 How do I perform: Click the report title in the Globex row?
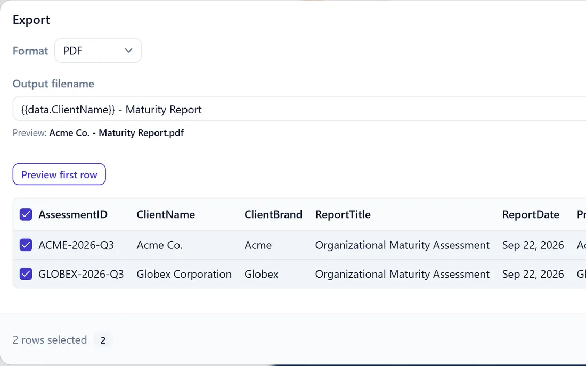(402, 274)
